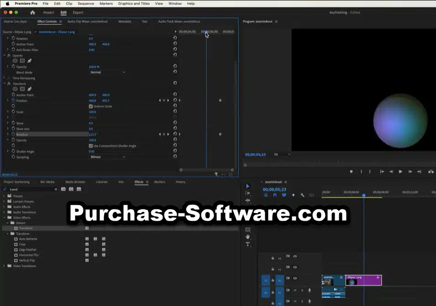
Task: Toggle Position animation stopwatch
Action: point(13,100)
